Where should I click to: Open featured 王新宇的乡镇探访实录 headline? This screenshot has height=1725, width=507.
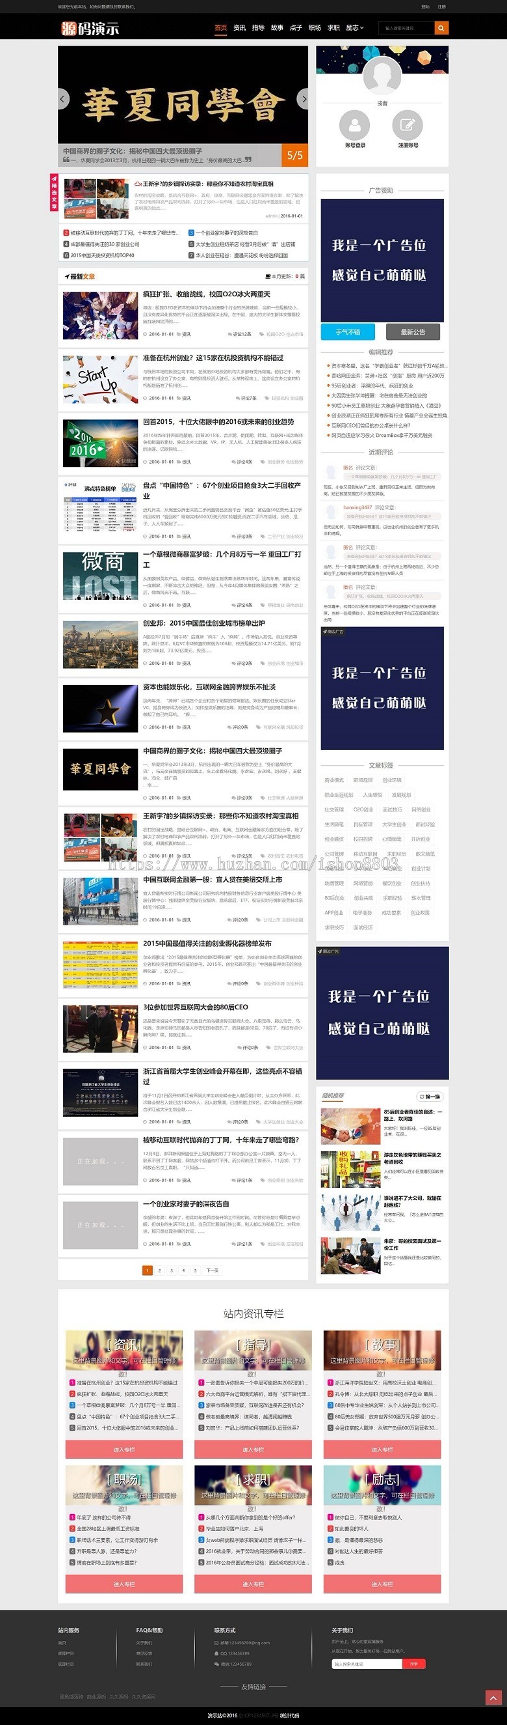(208, 184)
